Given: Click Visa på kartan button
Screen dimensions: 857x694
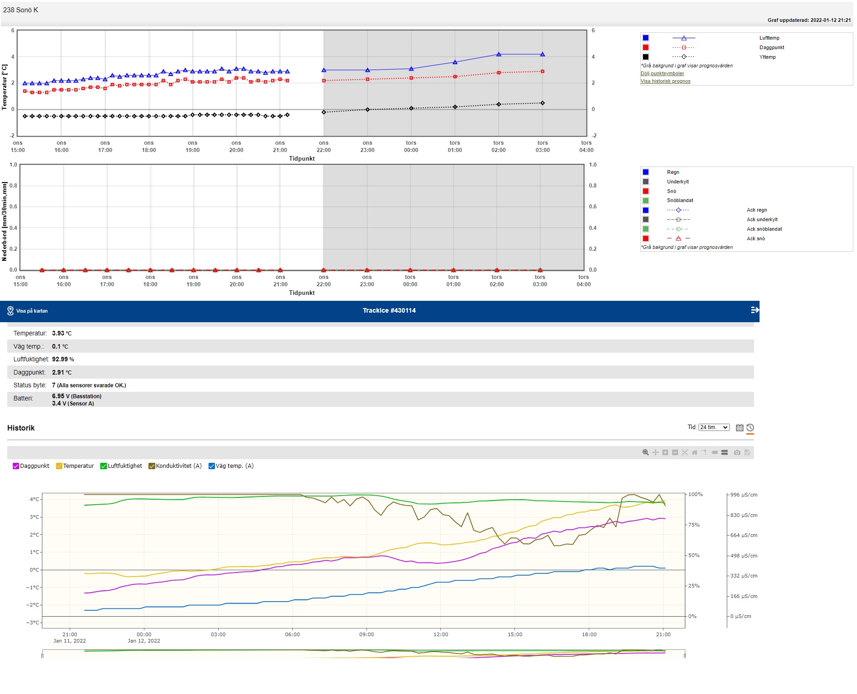Looking at the screenshot, I should click(x=28, y=311).
